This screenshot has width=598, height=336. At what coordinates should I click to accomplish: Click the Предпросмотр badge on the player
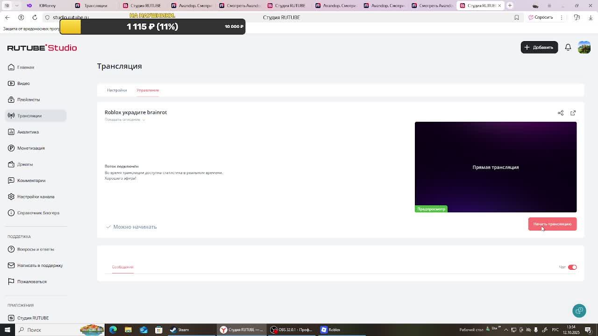[431, 209]
